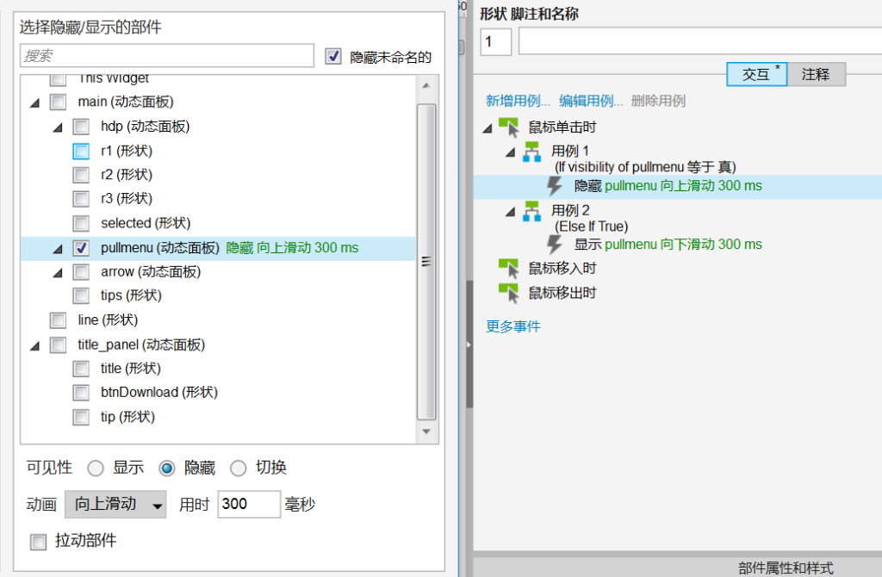The height and width of the screenshot is (577, 882).
Task: Select the title_panel (动态面板) row label
Action: click(141, 344)
